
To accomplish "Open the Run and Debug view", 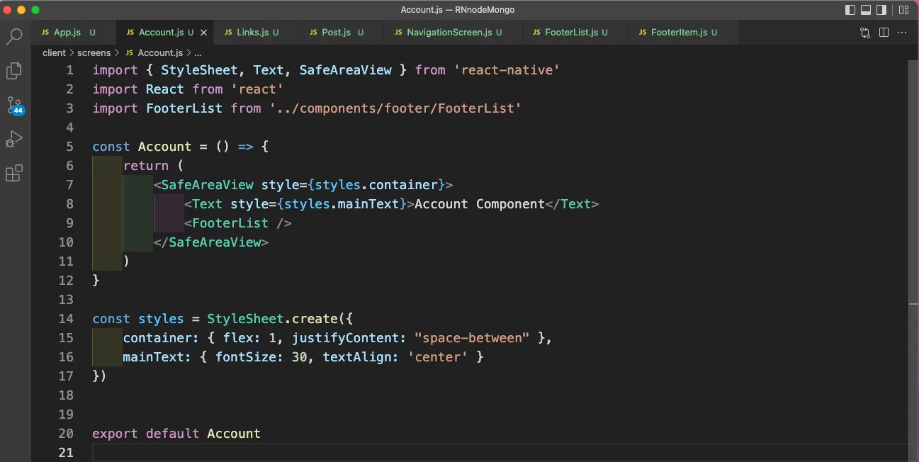I will click(x=14, y=139).
